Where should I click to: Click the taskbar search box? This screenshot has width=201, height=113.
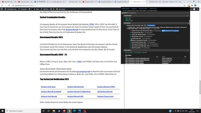point(23,111)
